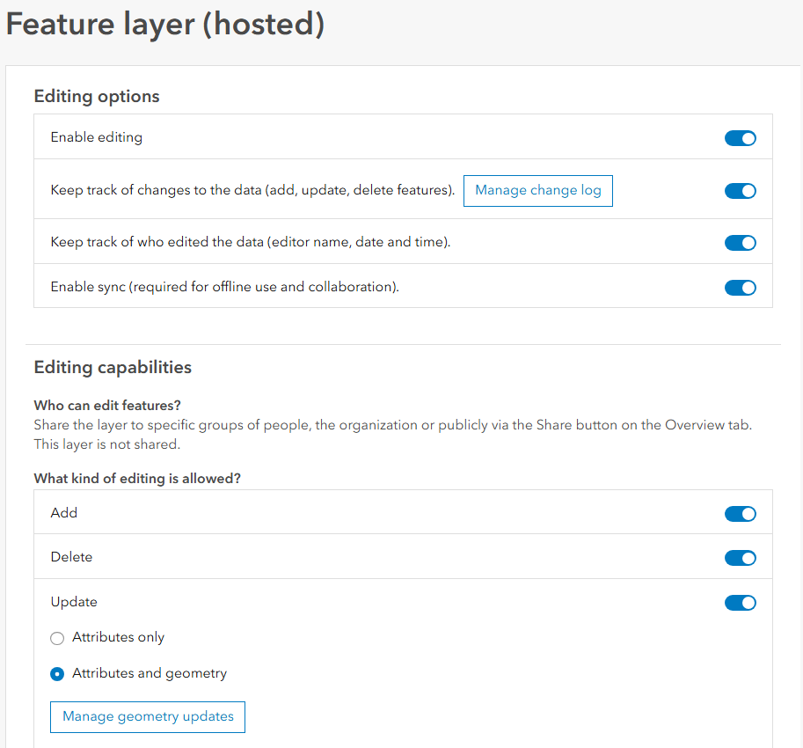The image size is (803, 748).
Task: Click the Keep track of who edited text
Action: click(250, 241)
